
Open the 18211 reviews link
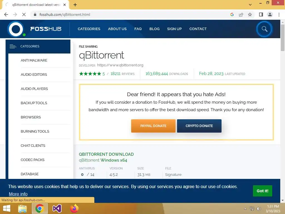pos(122,74)
